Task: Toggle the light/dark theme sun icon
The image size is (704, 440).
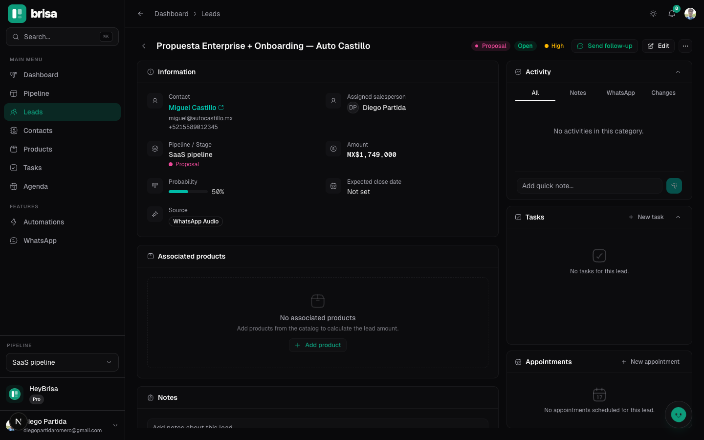Action: pyautogui.click(x=653, y=14)
